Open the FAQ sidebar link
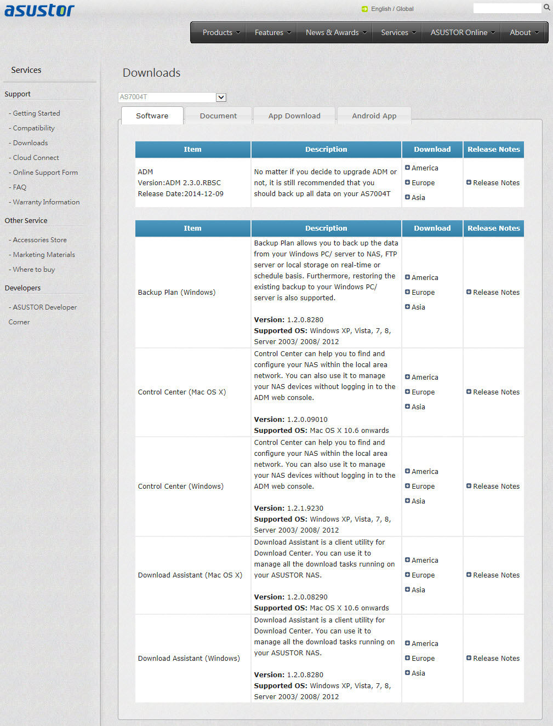 19,187
